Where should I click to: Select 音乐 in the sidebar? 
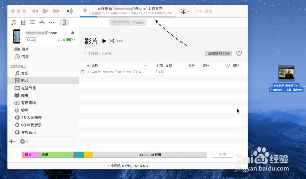(x=24, y=73)
